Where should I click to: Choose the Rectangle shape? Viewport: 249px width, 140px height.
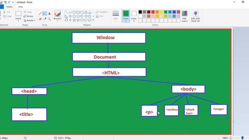pyautogui.click(x=78, y=12)
